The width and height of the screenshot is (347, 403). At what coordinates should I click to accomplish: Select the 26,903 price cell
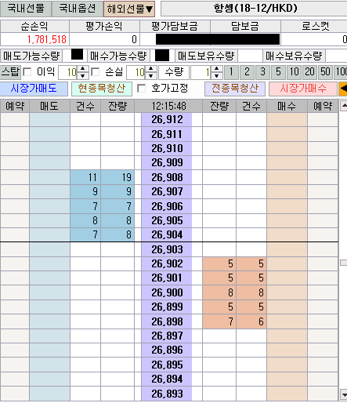click(167, 249)
